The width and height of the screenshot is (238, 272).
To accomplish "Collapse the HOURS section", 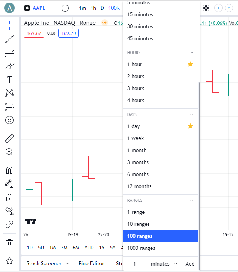I will point(192,53).
